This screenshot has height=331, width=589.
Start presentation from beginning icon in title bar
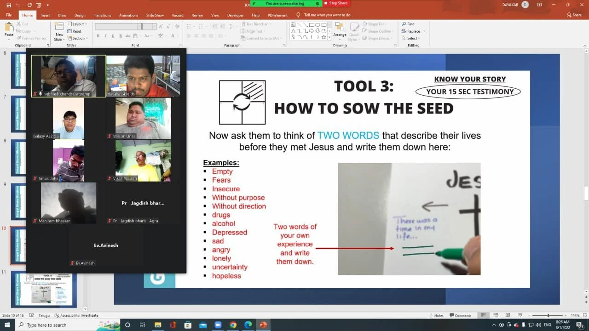(x=40, y=5)
